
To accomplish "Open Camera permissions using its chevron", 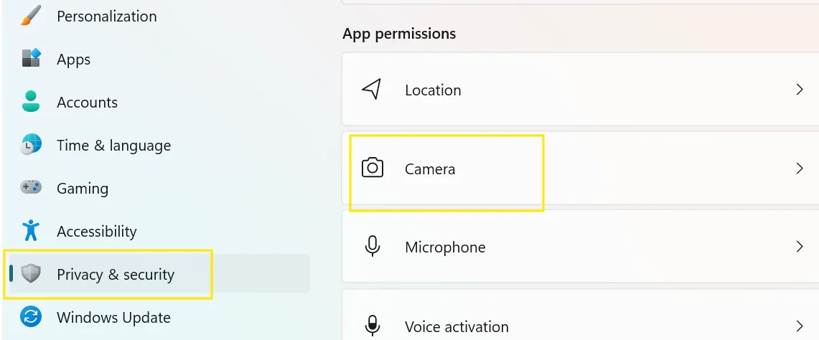I will (799, 168).
